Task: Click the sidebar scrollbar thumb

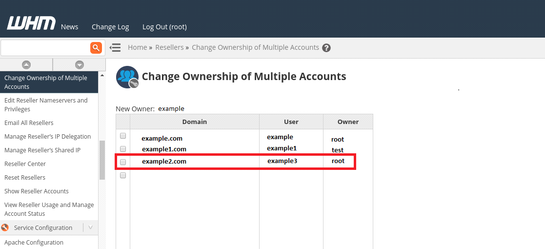Action: 102,160
